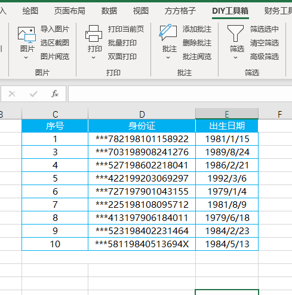Click the formula bar confirm checkmark icon
The height and width of the screenshot is (295, 292).
33,94
